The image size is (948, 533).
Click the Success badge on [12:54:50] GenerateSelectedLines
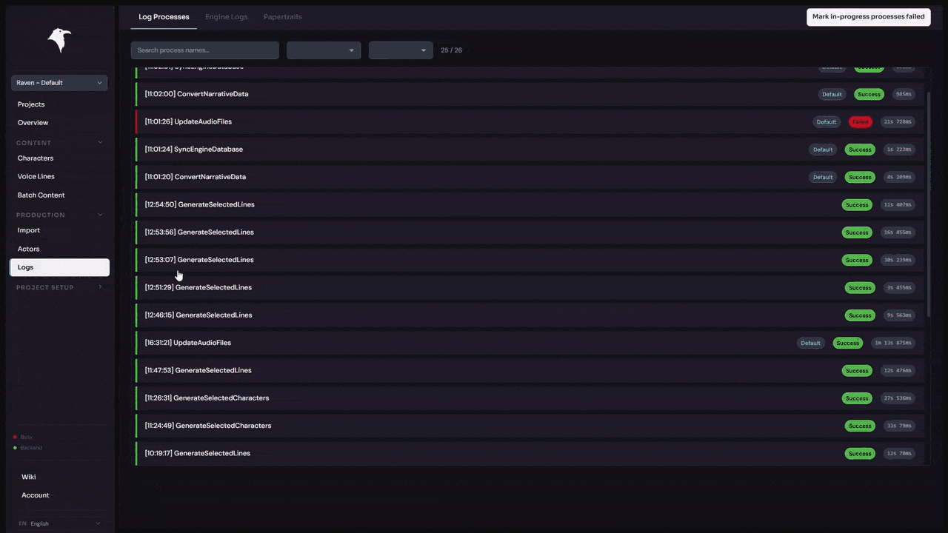coord(857,205)
